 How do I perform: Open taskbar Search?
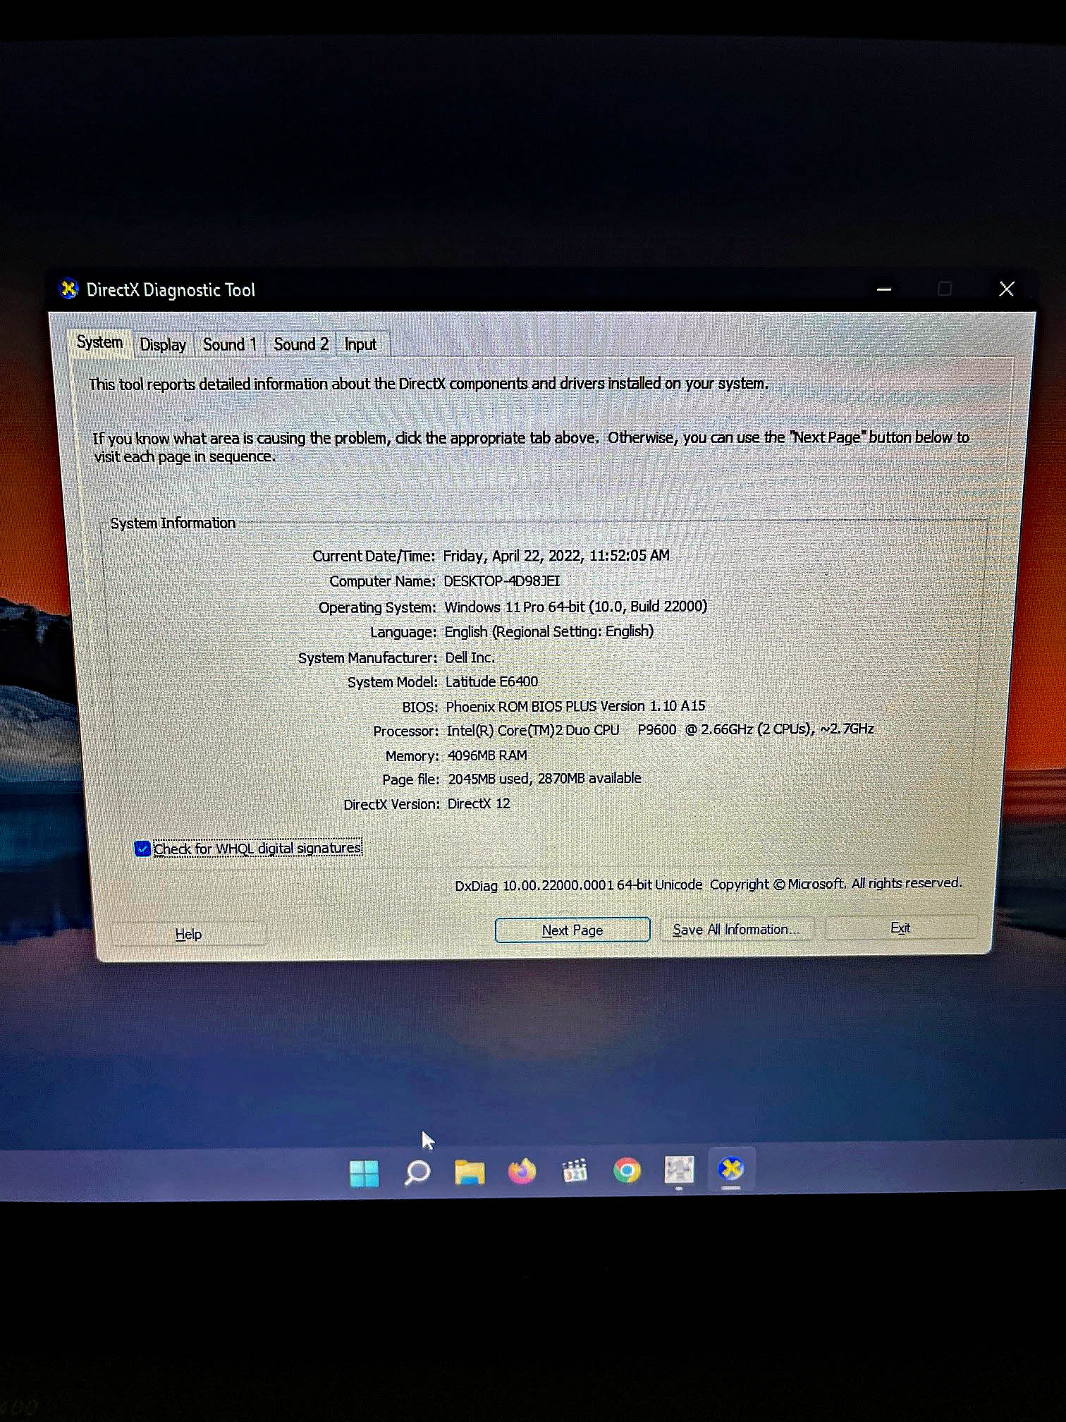(417, 1172)
